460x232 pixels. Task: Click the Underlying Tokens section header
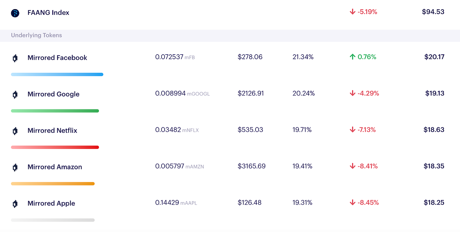click(x=36, y=35)
